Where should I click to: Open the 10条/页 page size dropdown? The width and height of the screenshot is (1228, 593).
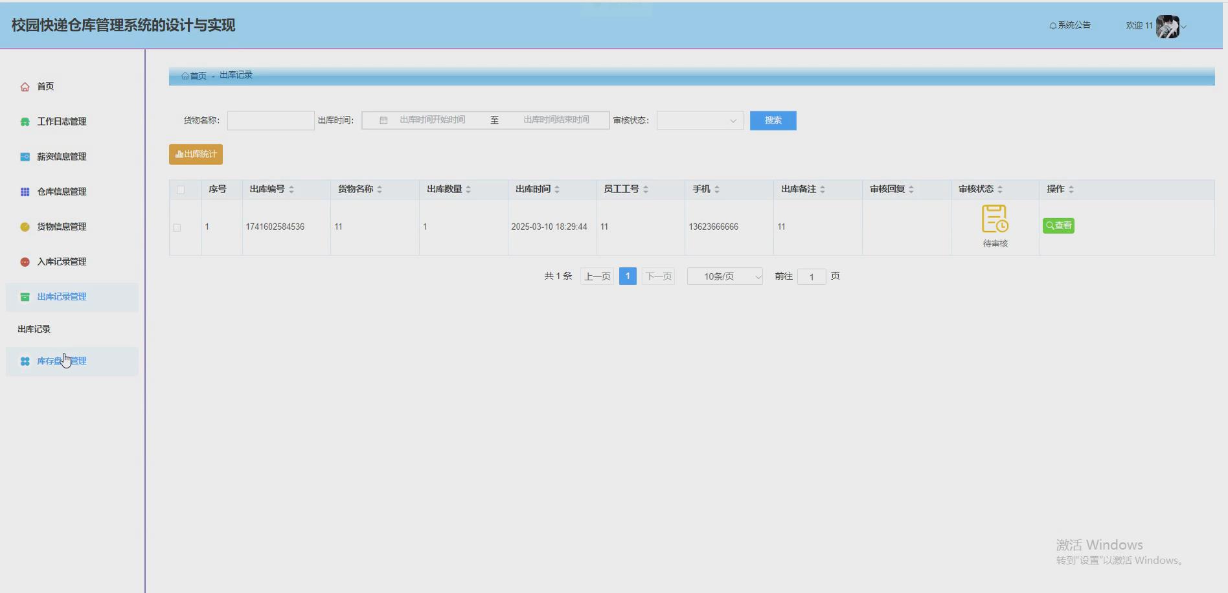point(724,276)
